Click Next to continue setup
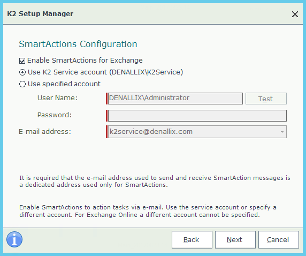 coord(235,240)
